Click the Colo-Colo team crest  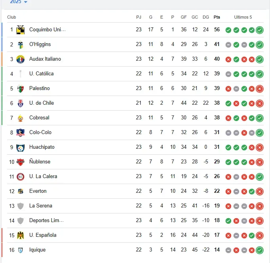point(21,132)
